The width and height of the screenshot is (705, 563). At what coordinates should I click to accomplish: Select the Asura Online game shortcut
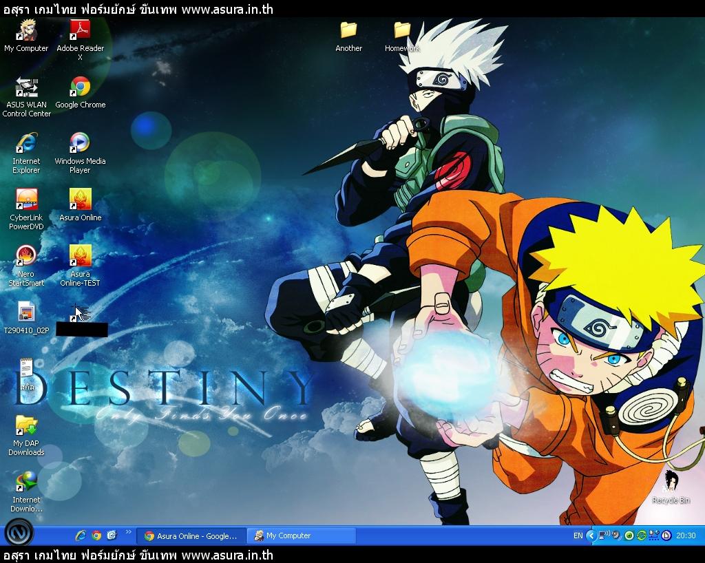(80, 205)
